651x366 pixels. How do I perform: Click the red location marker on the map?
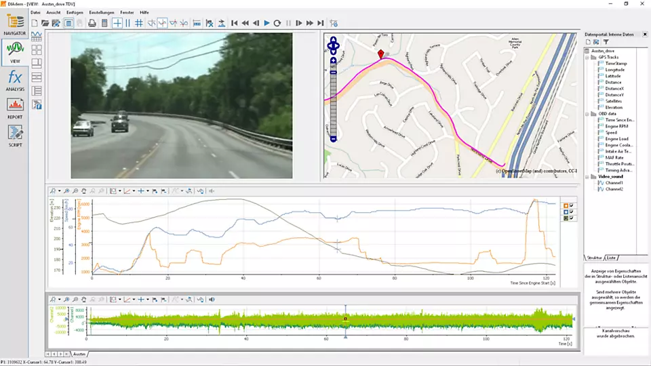(x=380, y=54)
